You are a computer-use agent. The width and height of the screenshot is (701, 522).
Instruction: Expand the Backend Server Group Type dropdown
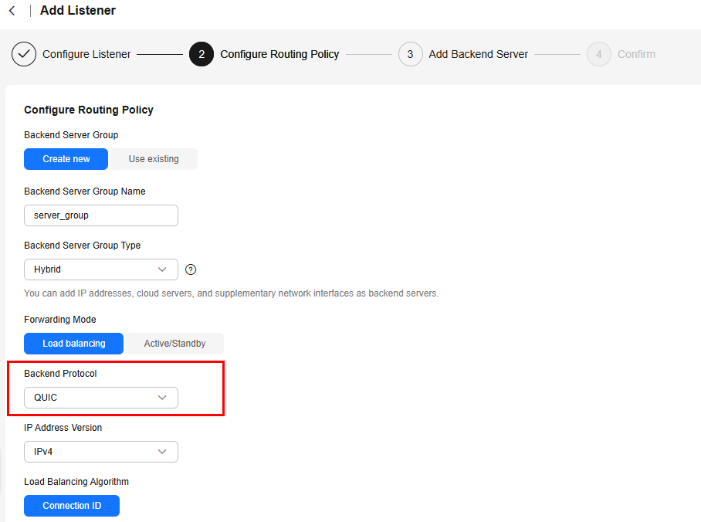point(101,269)
